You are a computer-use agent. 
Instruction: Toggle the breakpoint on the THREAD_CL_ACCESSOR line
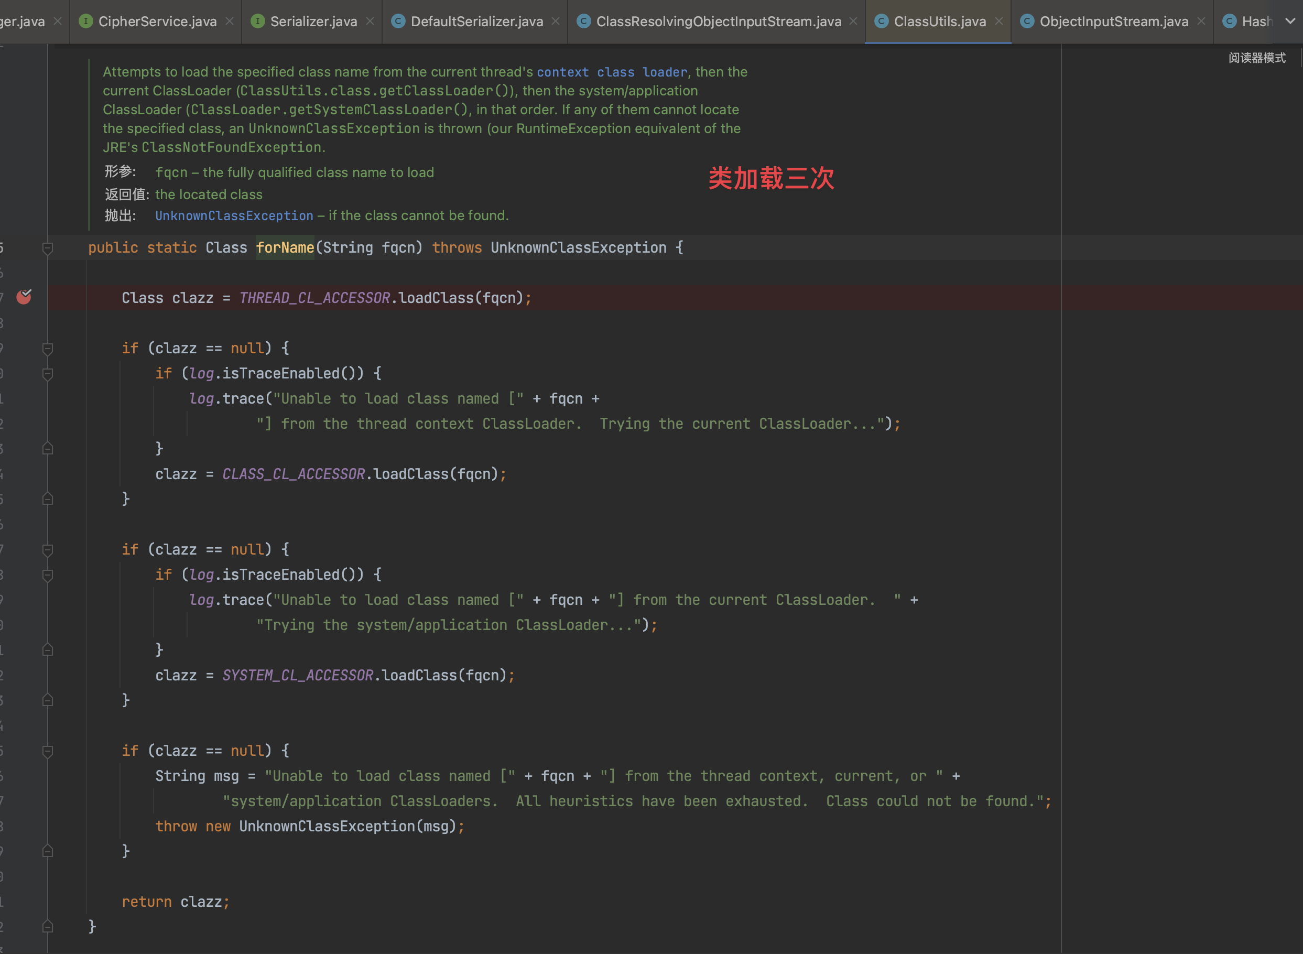point(24,297)
